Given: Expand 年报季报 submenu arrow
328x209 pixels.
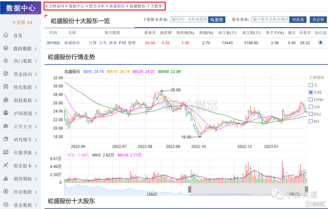Looking at the screenshot, I should pos(36,153).
